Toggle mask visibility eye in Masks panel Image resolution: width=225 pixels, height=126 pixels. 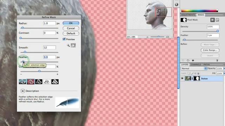coord(188,61)
